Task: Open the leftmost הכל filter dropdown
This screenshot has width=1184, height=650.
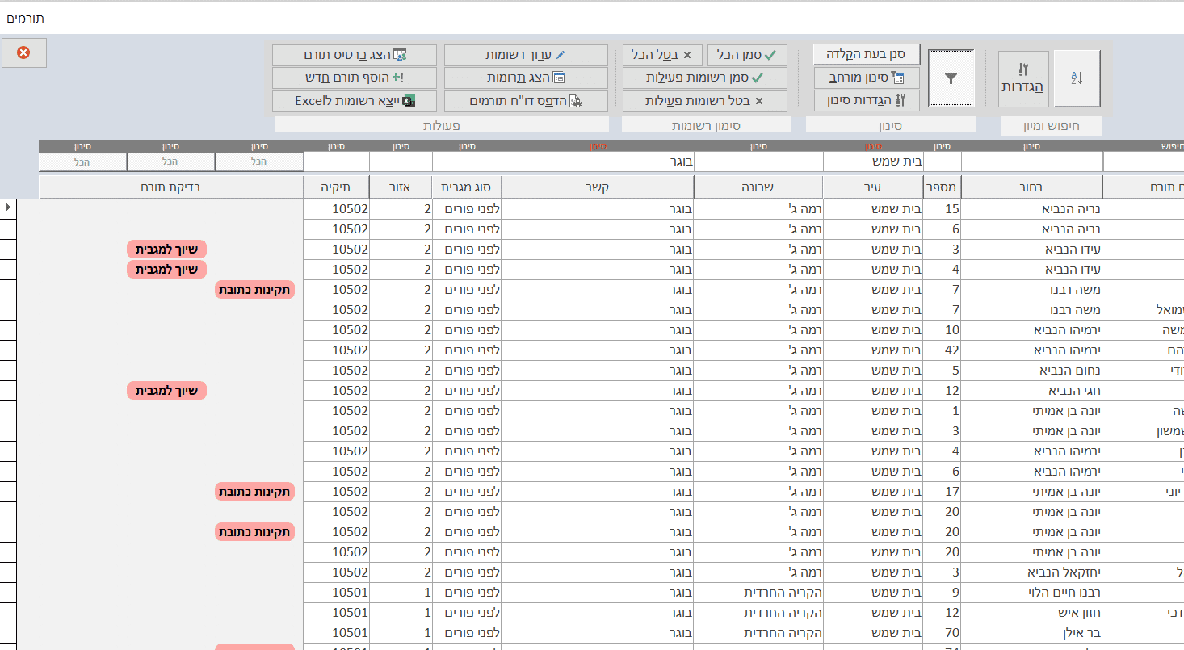Action: [x=82, y=161]
